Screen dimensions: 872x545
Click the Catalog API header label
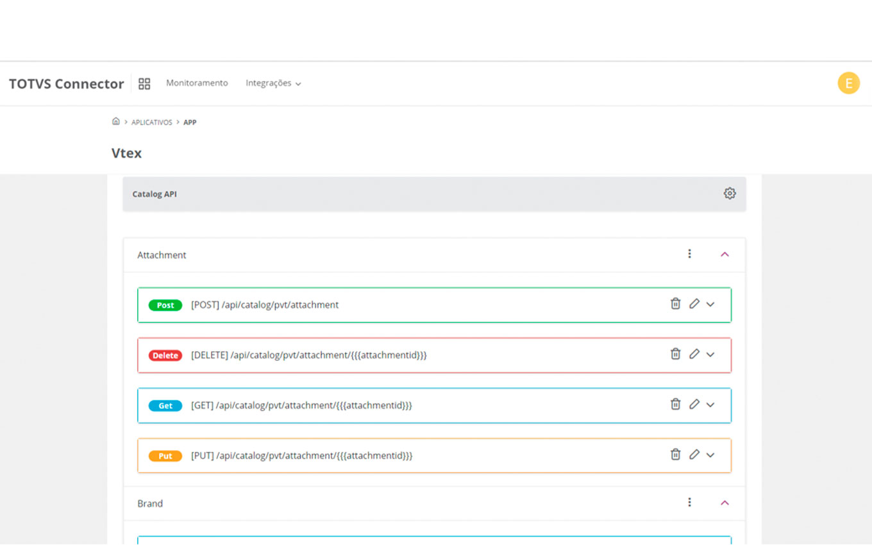click(x=155, y=194)
